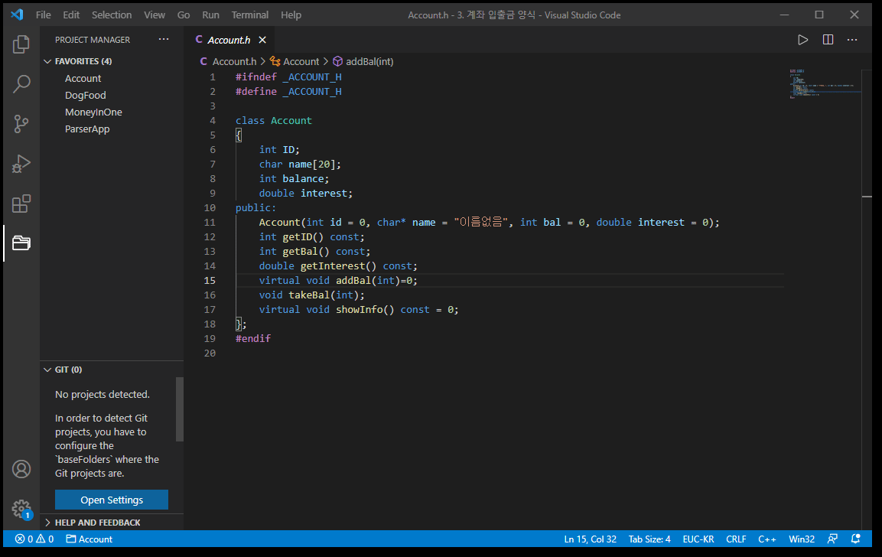Open the Edit menu
The height and width of the screenshot is (557, 882).
(71, 15)
